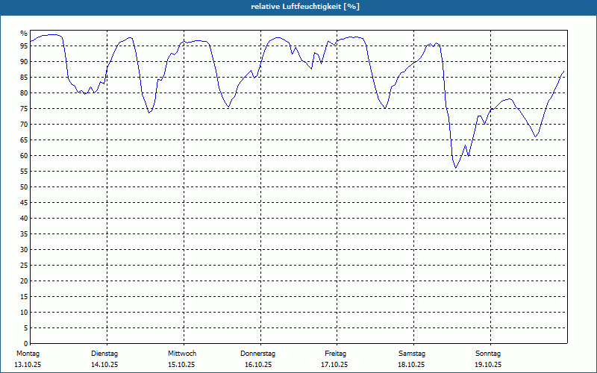The image size is (597, 373).
Task: Click the chart title 'relative Luftfeuchtigkeit [%]'
Action: pos(305,7)
